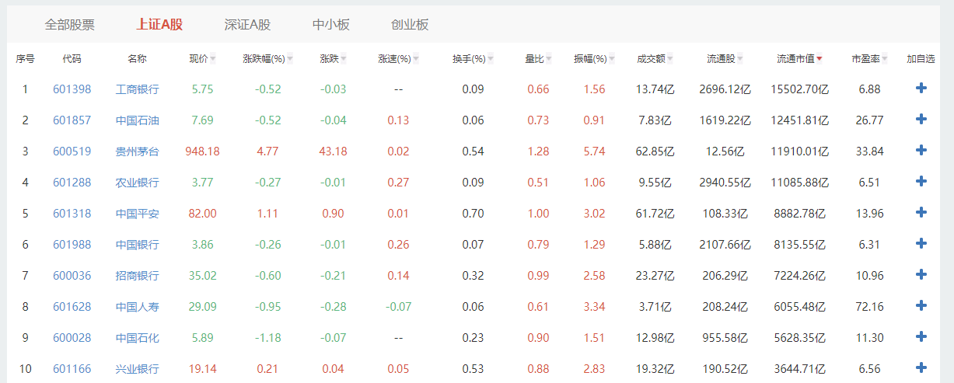Add 中国平安 to watchlist with plus icon
Screen dimensions: 954x383
click(x=921, y=213)
